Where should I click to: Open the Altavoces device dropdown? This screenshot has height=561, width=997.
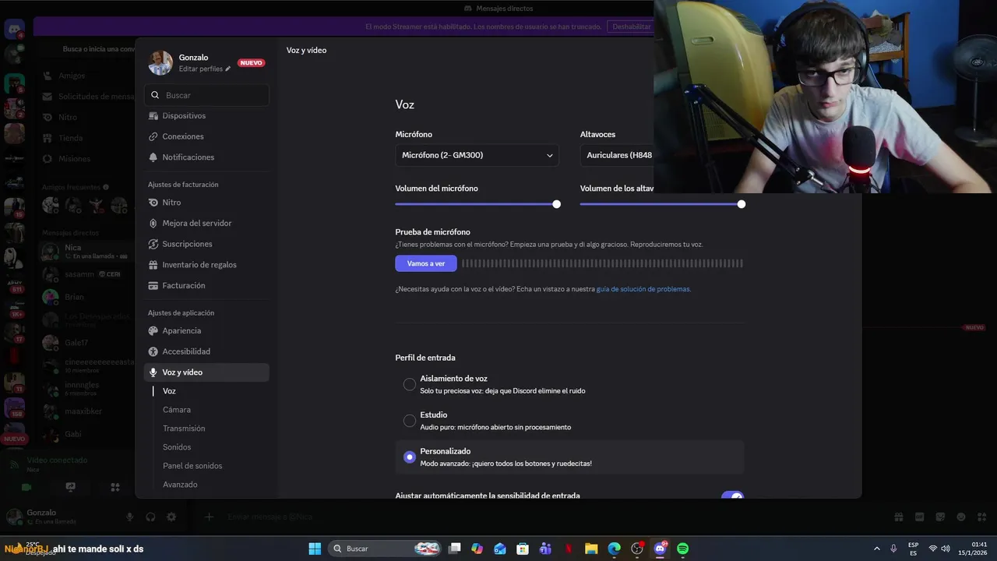click(x=617, y=155)
